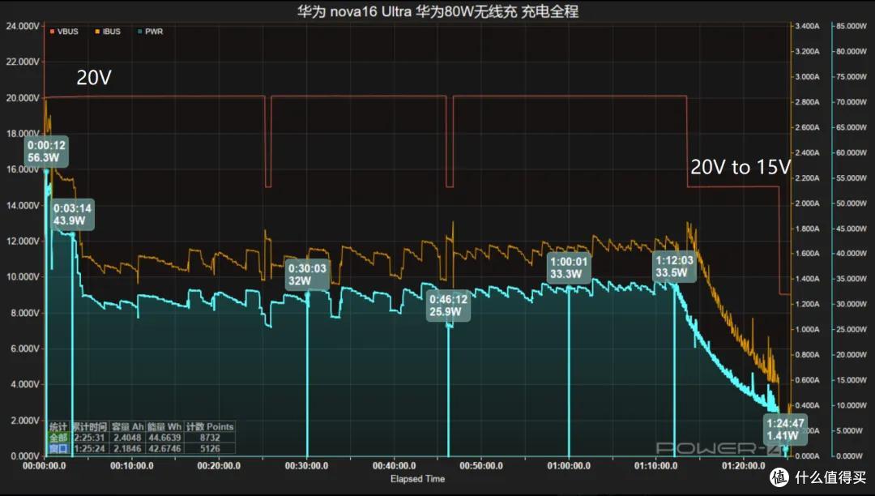Click the 85.000W power axis label
Screen dimensions: 875x496
851,26
